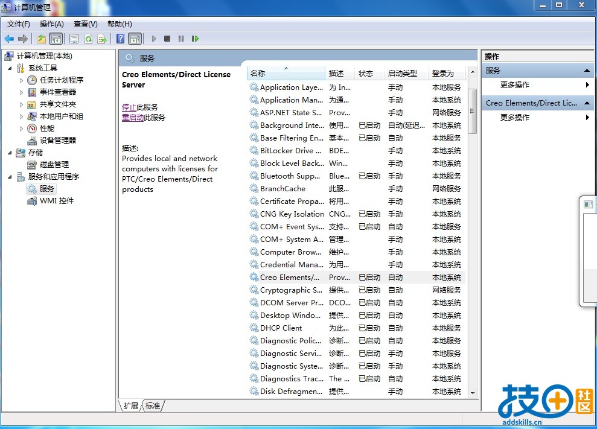
Task: Open the 帮助(H) menu
Action: (x=120, y=24)
